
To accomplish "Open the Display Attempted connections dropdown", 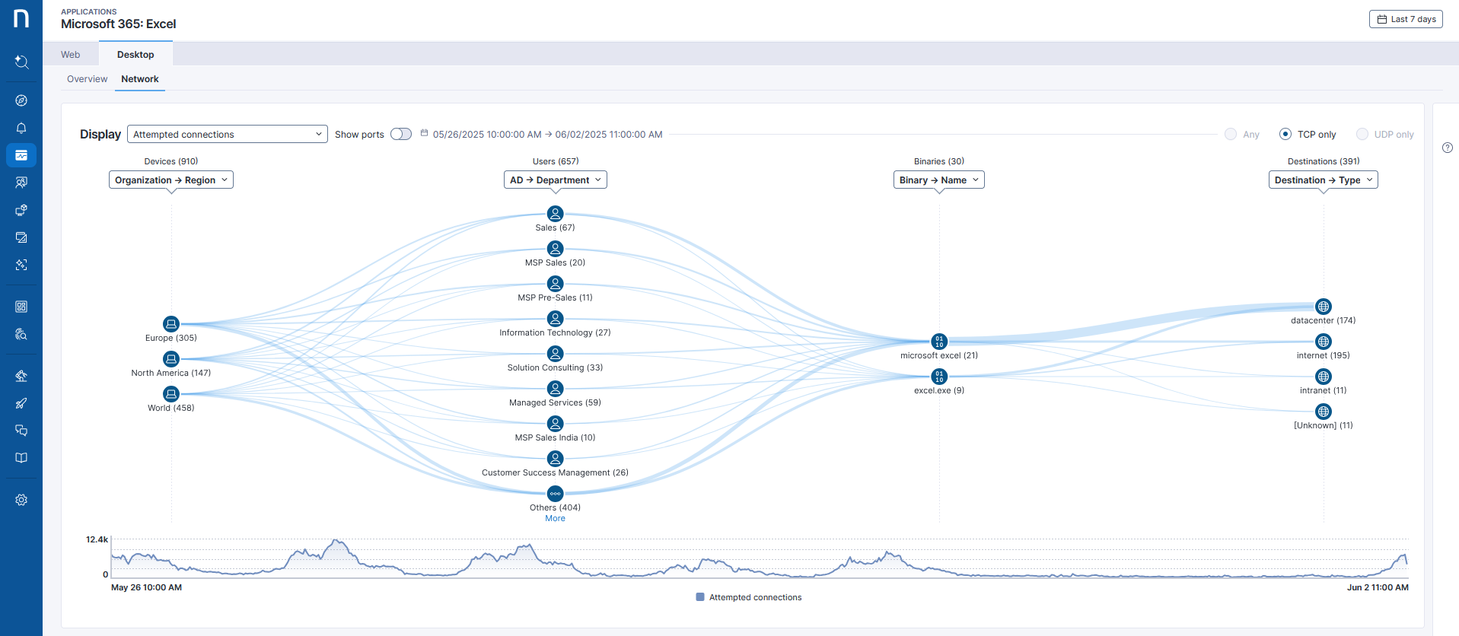I will tap(227, 135).
